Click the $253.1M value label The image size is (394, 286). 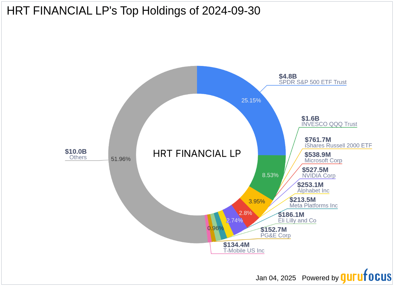[x=310, y=185]
